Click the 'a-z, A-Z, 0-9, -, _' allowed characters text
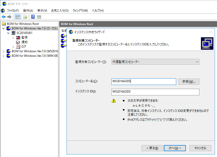The image size is (217, 157). coord(144,106)
